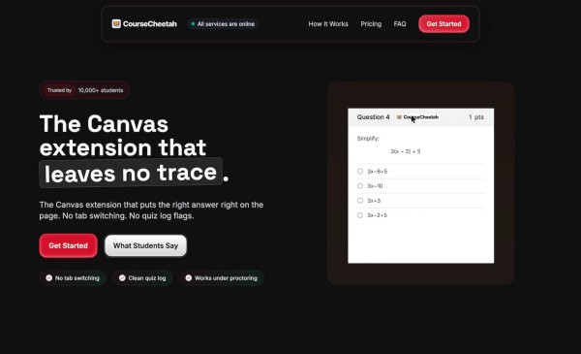Click the No tab switching checkmark icon
Viewport: 581px width, 354px height.
[49, 278]
